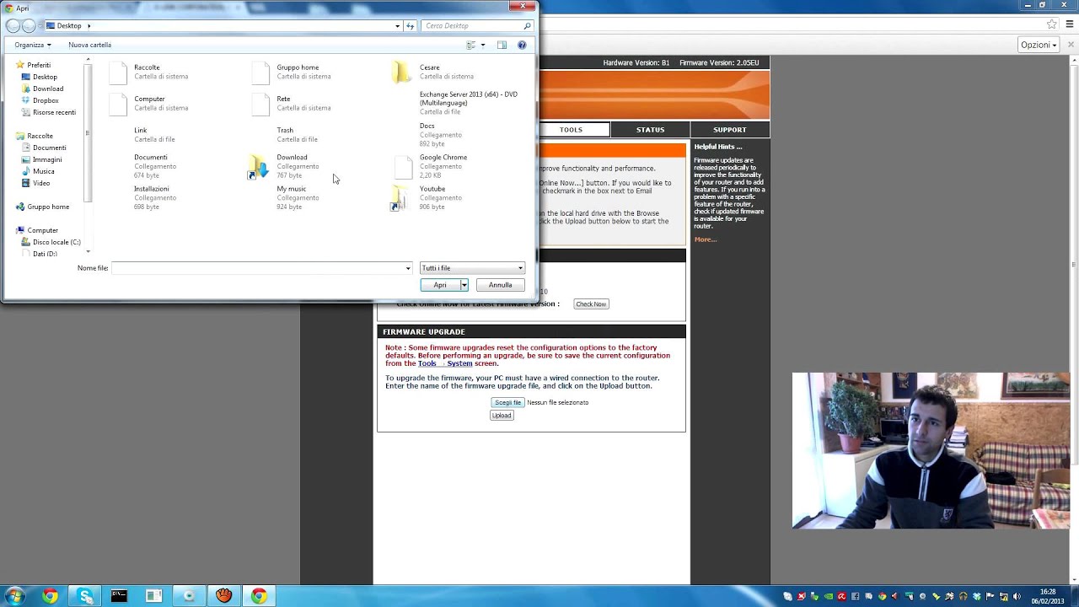The height and width of the screenshot is (607, 1079).
Task: Open the orange paw taskbar icon
Action: pyautogui.click(x=223, y=596)
